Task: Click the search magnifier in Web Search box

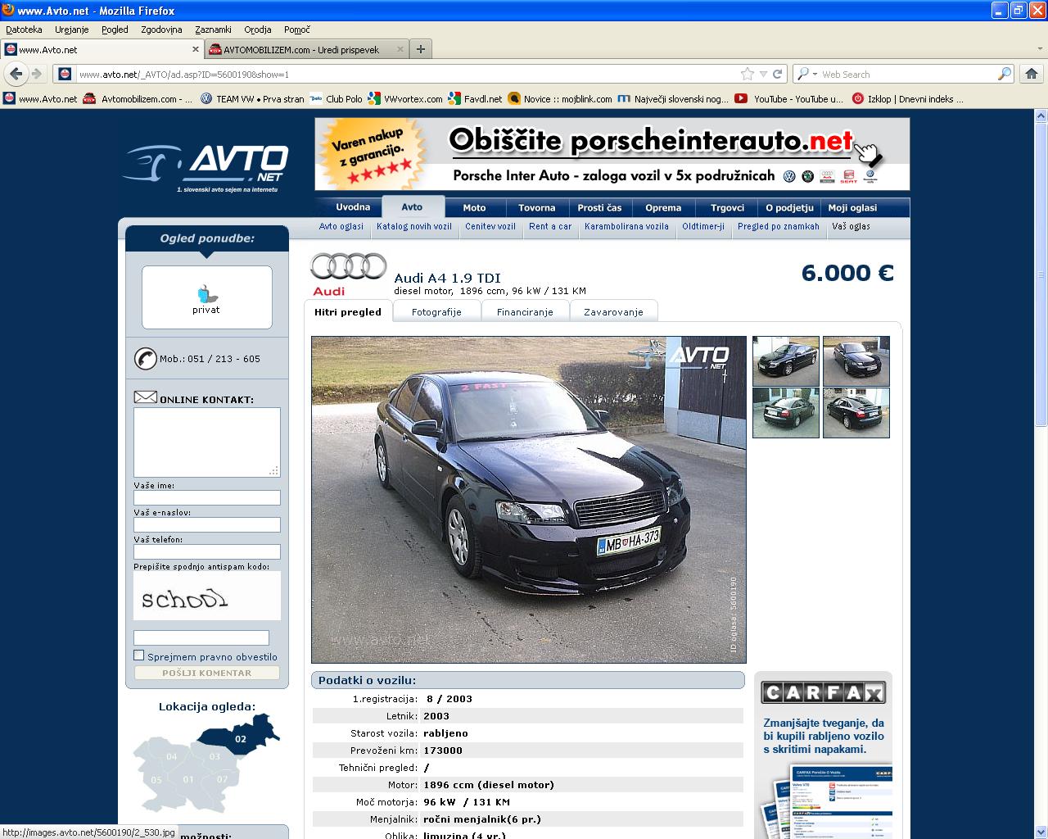Action: [x=1004, y=74]
